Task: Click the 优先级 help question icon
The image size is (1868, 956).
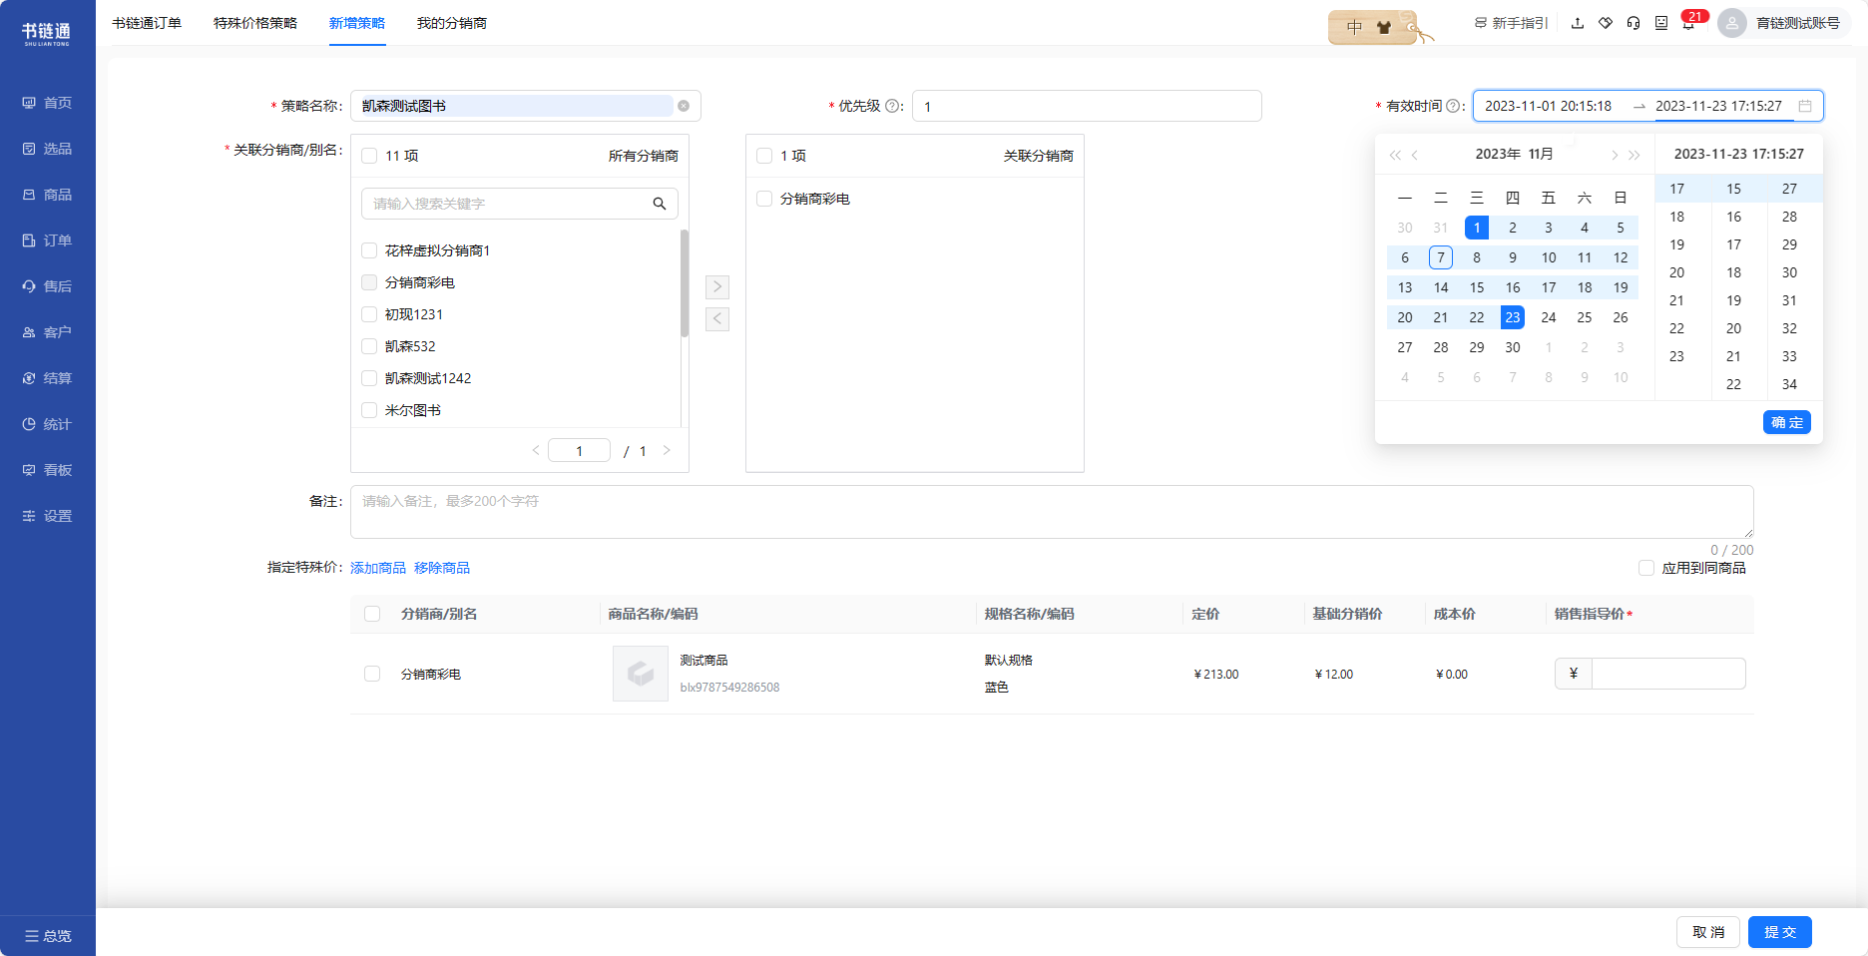Action: pos(892,106)
